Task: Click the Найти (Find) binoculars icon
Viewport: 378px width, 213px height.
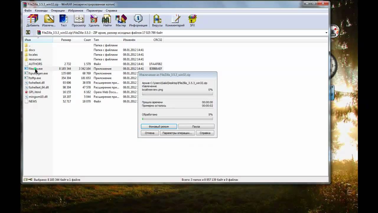Action: tap(107, 20)
